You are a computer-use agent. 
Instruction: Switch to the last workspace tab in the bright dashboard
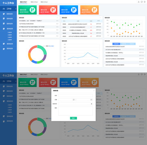(44, 2)
